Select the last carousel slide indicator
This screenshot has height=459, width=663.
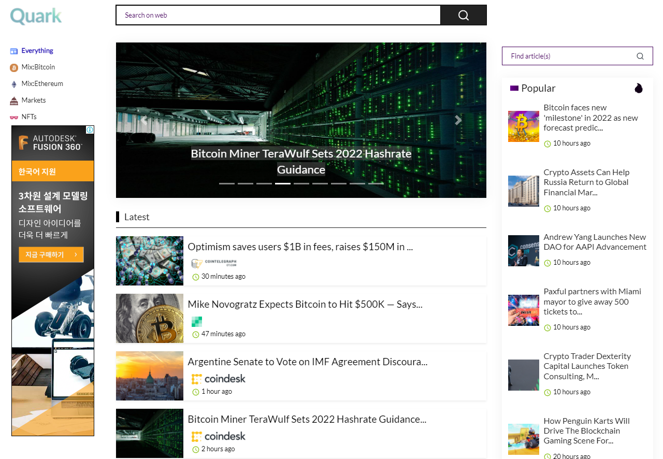376,183
